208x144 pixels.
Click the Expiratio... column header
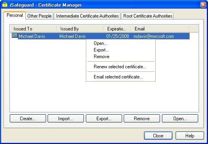pos(117,29)
